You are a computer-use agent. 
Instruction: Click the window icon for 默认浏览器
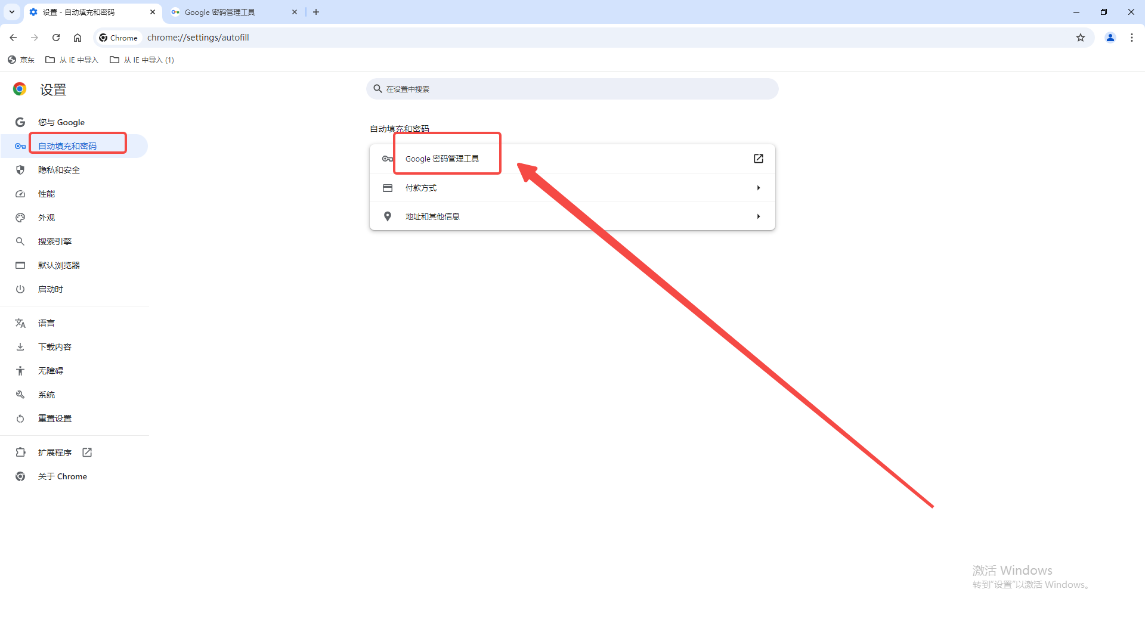20,265
